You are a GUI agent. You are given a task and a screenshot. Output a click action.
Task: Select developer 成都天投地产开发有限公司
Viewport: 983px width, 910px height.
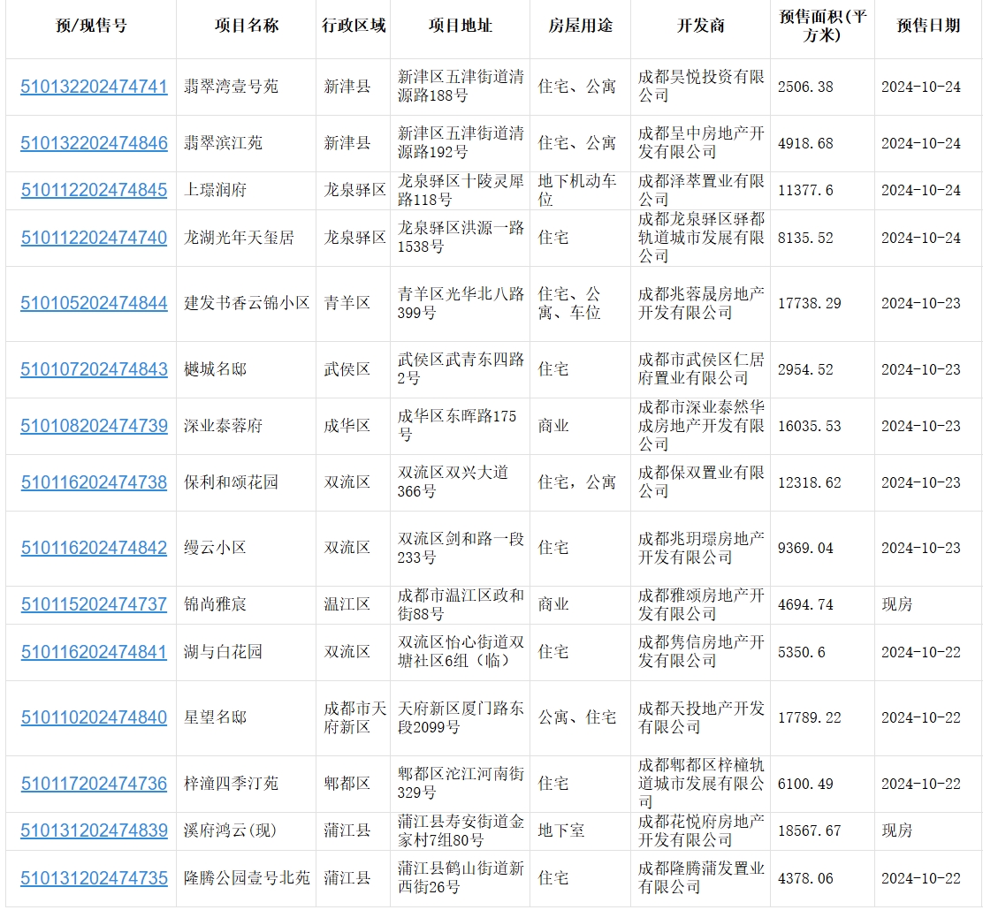pyautogui.click(x=701, y=717)
